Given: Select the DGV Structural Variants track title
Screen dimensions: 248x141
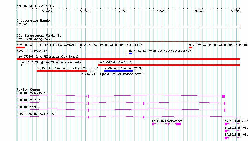Looking at the screenshot, I should [39, 36].
